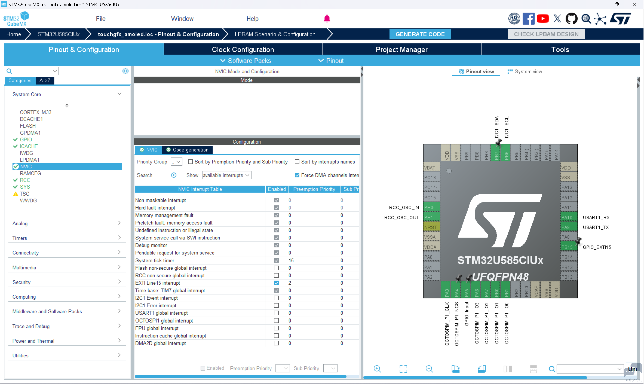644x384 pixels.
Task: Toggle the horizontal split view icon
Action: pyautogui.click(x=508, y=369)
